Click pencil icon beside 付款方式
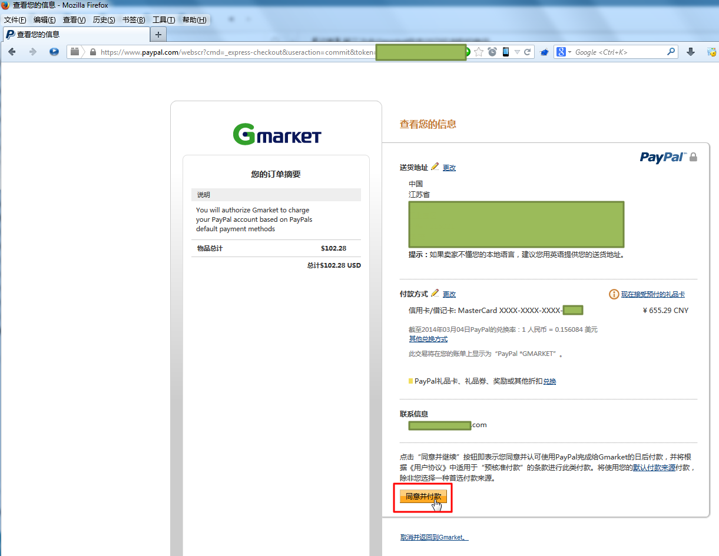The height and width of the screenshot is (556, 719). (435, 293)
